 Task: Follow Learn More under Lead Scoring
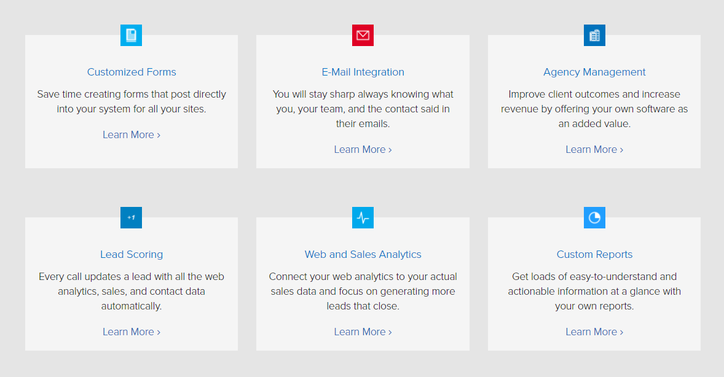[x=132, y=332]
